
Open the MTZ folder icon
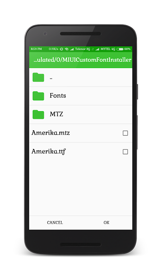[x=38, y=114]
